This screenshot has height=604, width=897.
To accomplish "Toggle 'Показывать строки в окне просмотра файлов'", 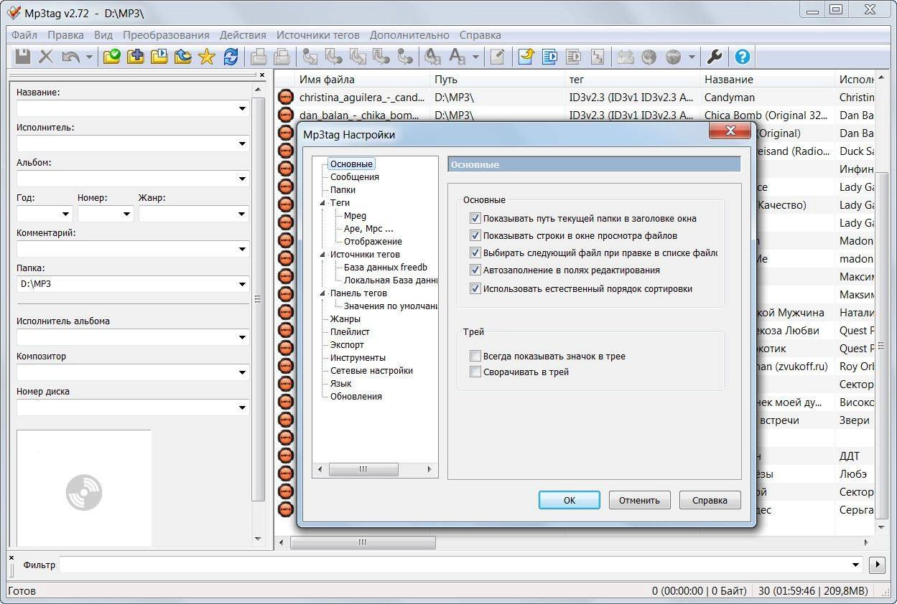I will [475, 235].
